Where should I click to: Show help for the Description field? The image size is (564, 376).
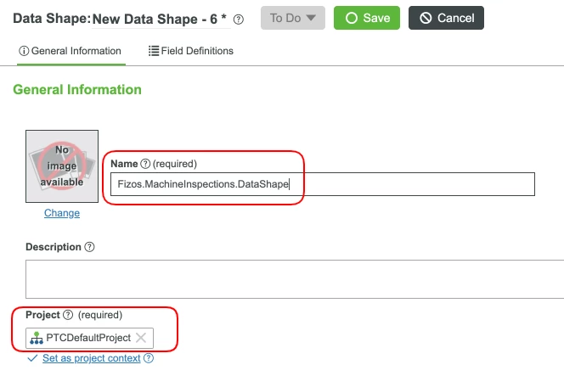click(x=90, y=247)
